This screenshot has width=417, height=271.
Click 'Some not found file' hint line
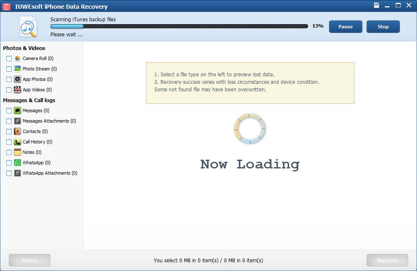coord(210,89)
